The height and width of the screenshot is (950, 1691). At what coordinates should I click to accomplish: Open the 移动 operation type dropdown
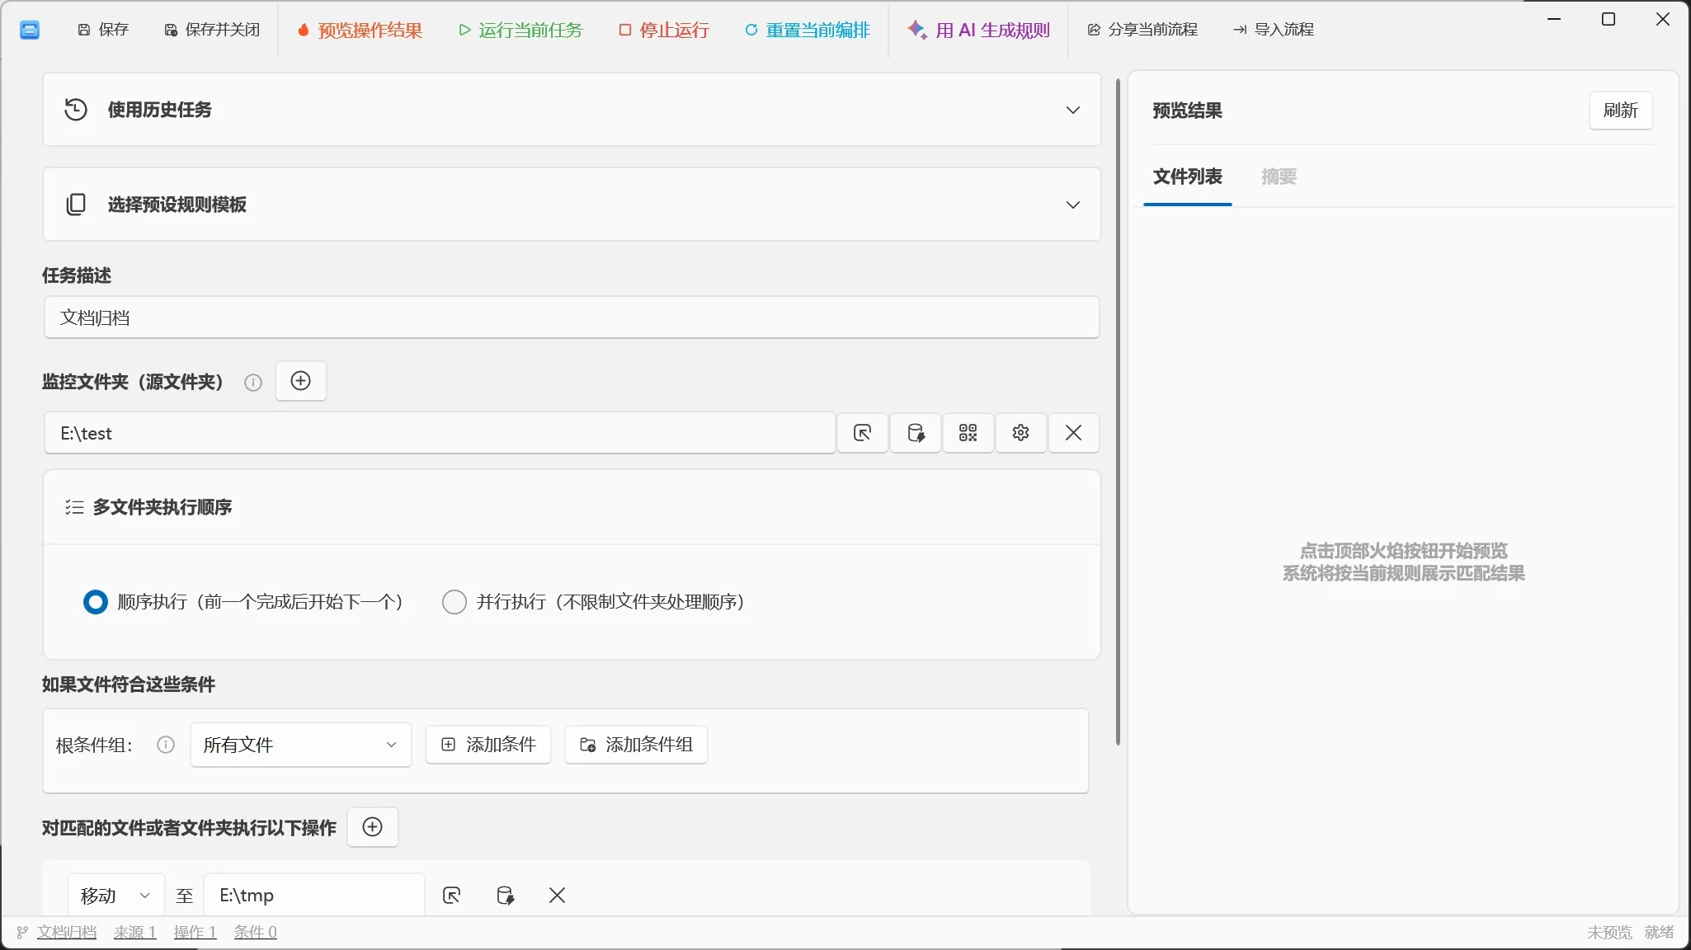click(116, 896)
